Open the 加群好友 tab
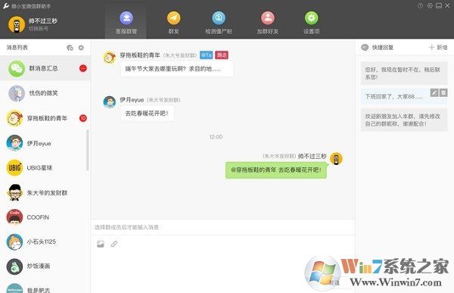 pos(268,23)
